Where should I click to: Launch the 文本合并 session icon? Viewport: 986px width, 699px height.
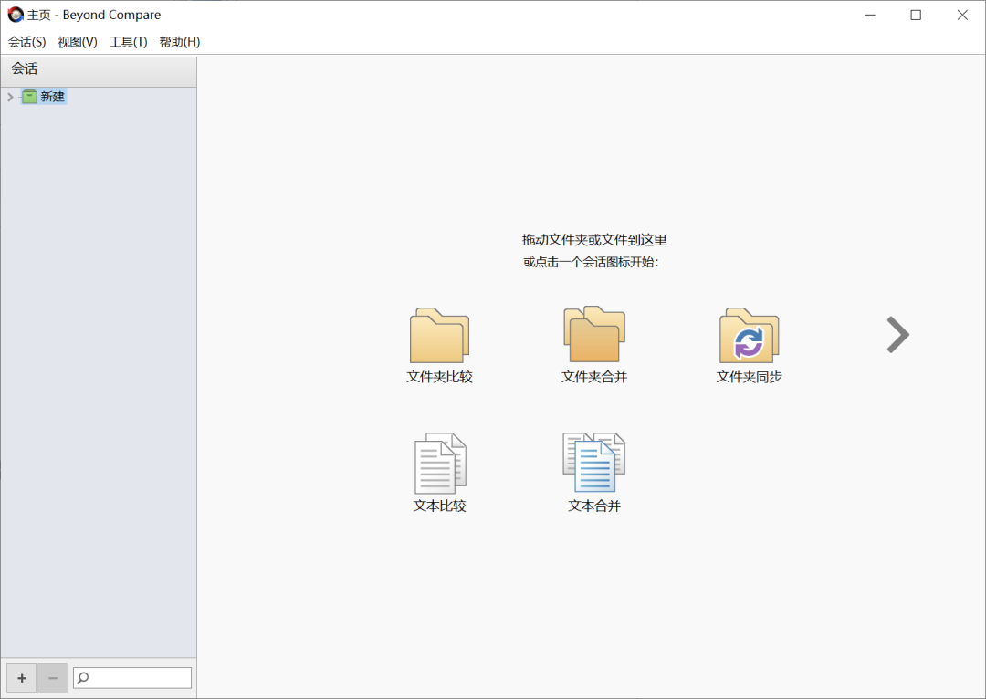click(594, 464)
